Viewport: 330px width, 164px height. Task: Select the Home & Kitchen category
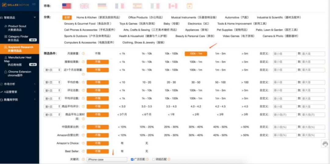coord(98,17)
